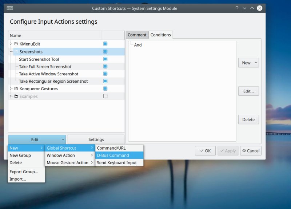The width and height of the screenshot is (291, 209).
Task: Enable the Examples group checkbox
Action: (x=105, y=96)
